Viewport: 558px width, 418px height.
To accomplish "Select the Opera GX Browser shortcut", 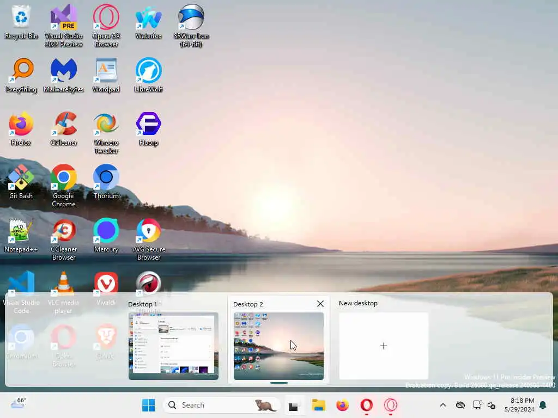I will (x=106, y=26).
